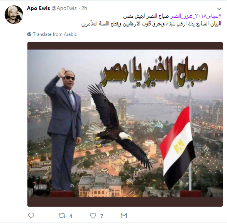227x224 pixels.
Task: Retweet this post using the retweet icon
Action: coord(62,216)
